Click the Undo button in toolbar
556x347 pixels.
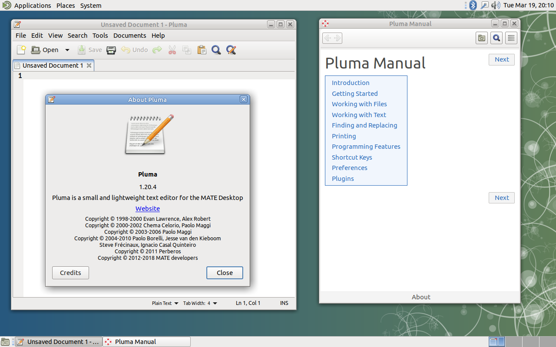point(135,50)
